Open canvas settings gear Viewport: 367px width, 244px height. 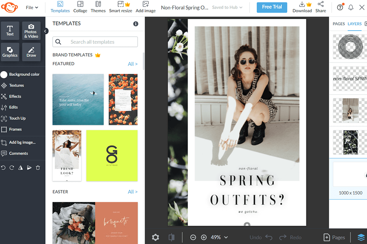tap(156, 238)
